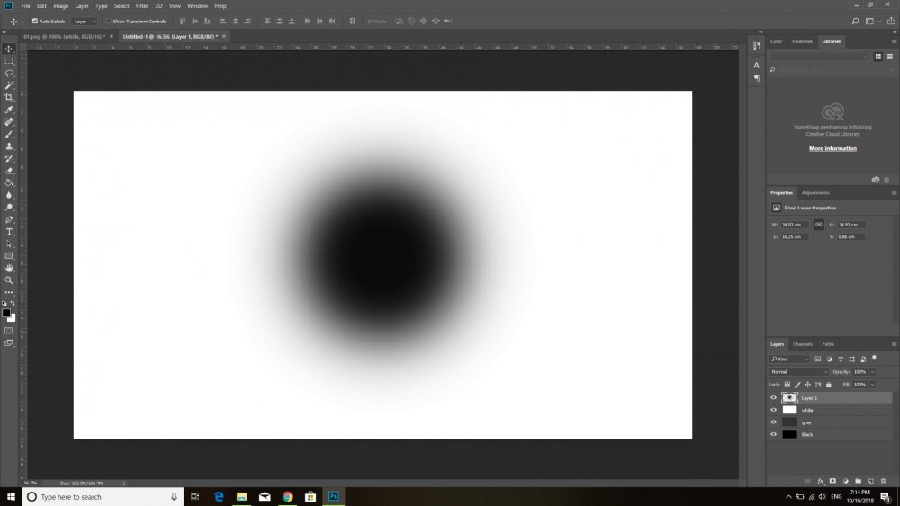
Task: Open the blend mode Normal dropdown
Action: 798,371
